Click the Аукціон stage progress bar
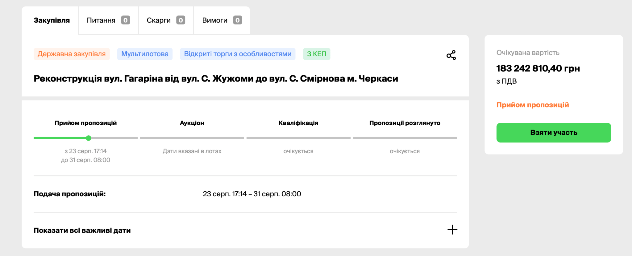Screen dimensions: 632x256 192,138
